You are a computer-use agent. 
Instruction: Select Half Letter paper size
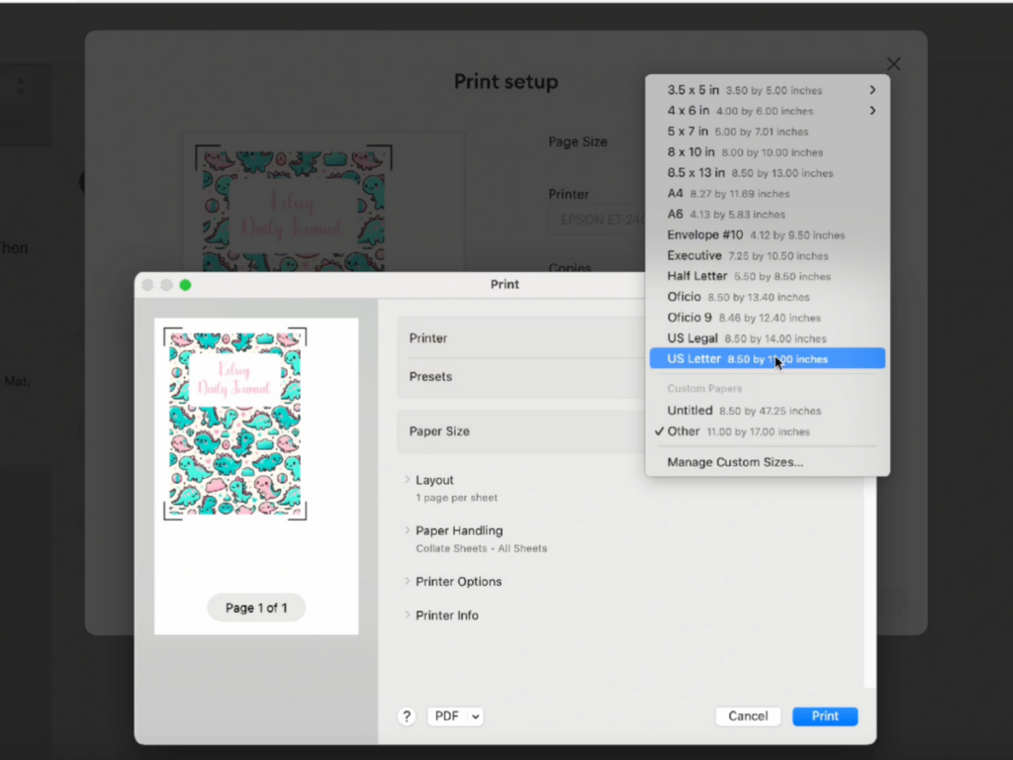[x=767, y=276]
